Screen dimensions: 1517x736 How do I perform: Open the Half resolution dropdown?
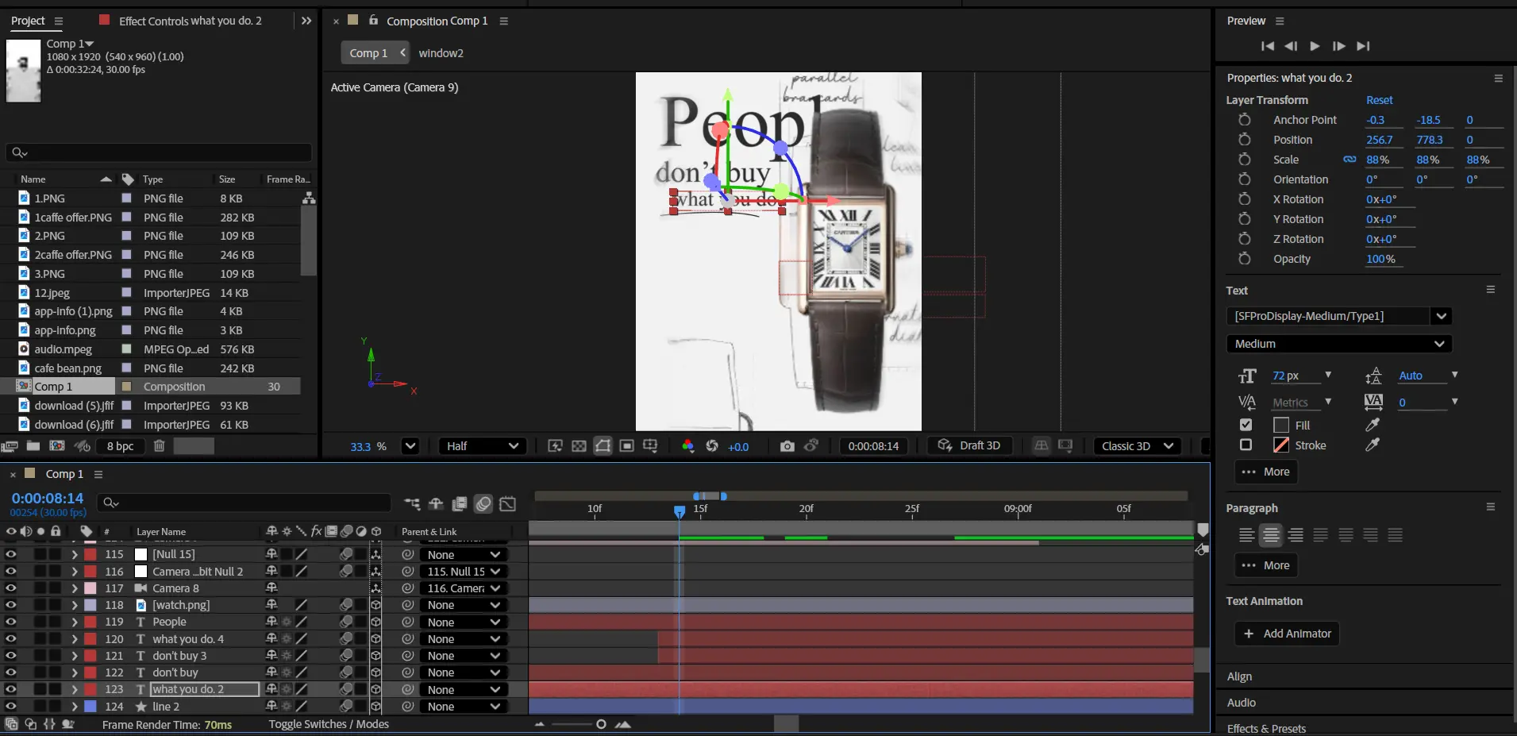point(483,446)
